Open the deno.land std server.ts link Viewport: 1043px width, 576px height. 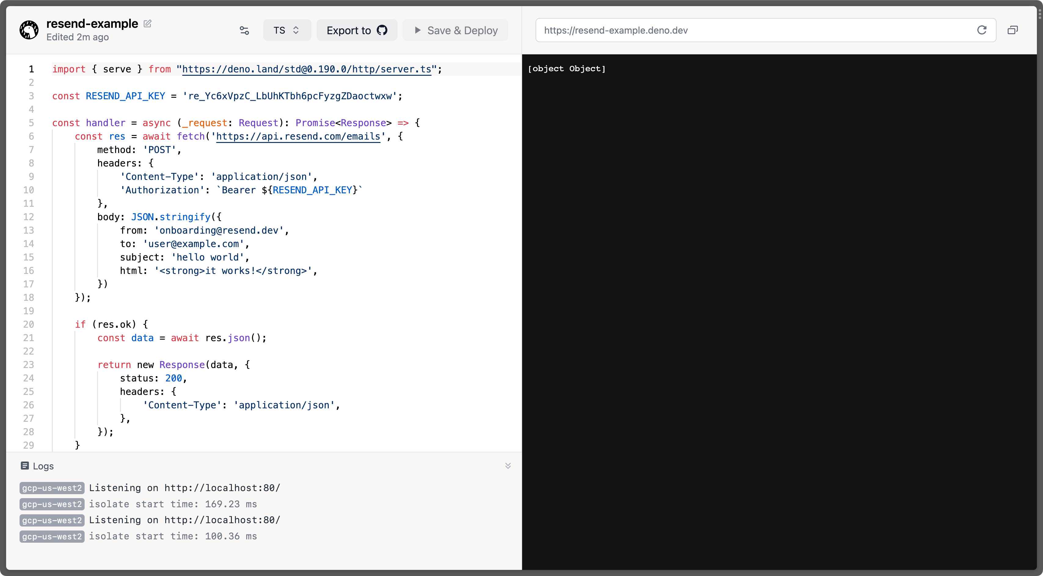pos(306,69)
